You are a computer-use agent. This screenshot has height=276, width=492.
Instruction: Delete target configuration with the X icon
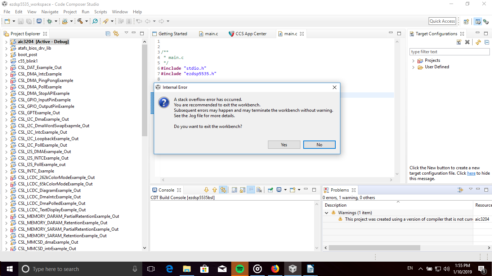tap(467, 42)
